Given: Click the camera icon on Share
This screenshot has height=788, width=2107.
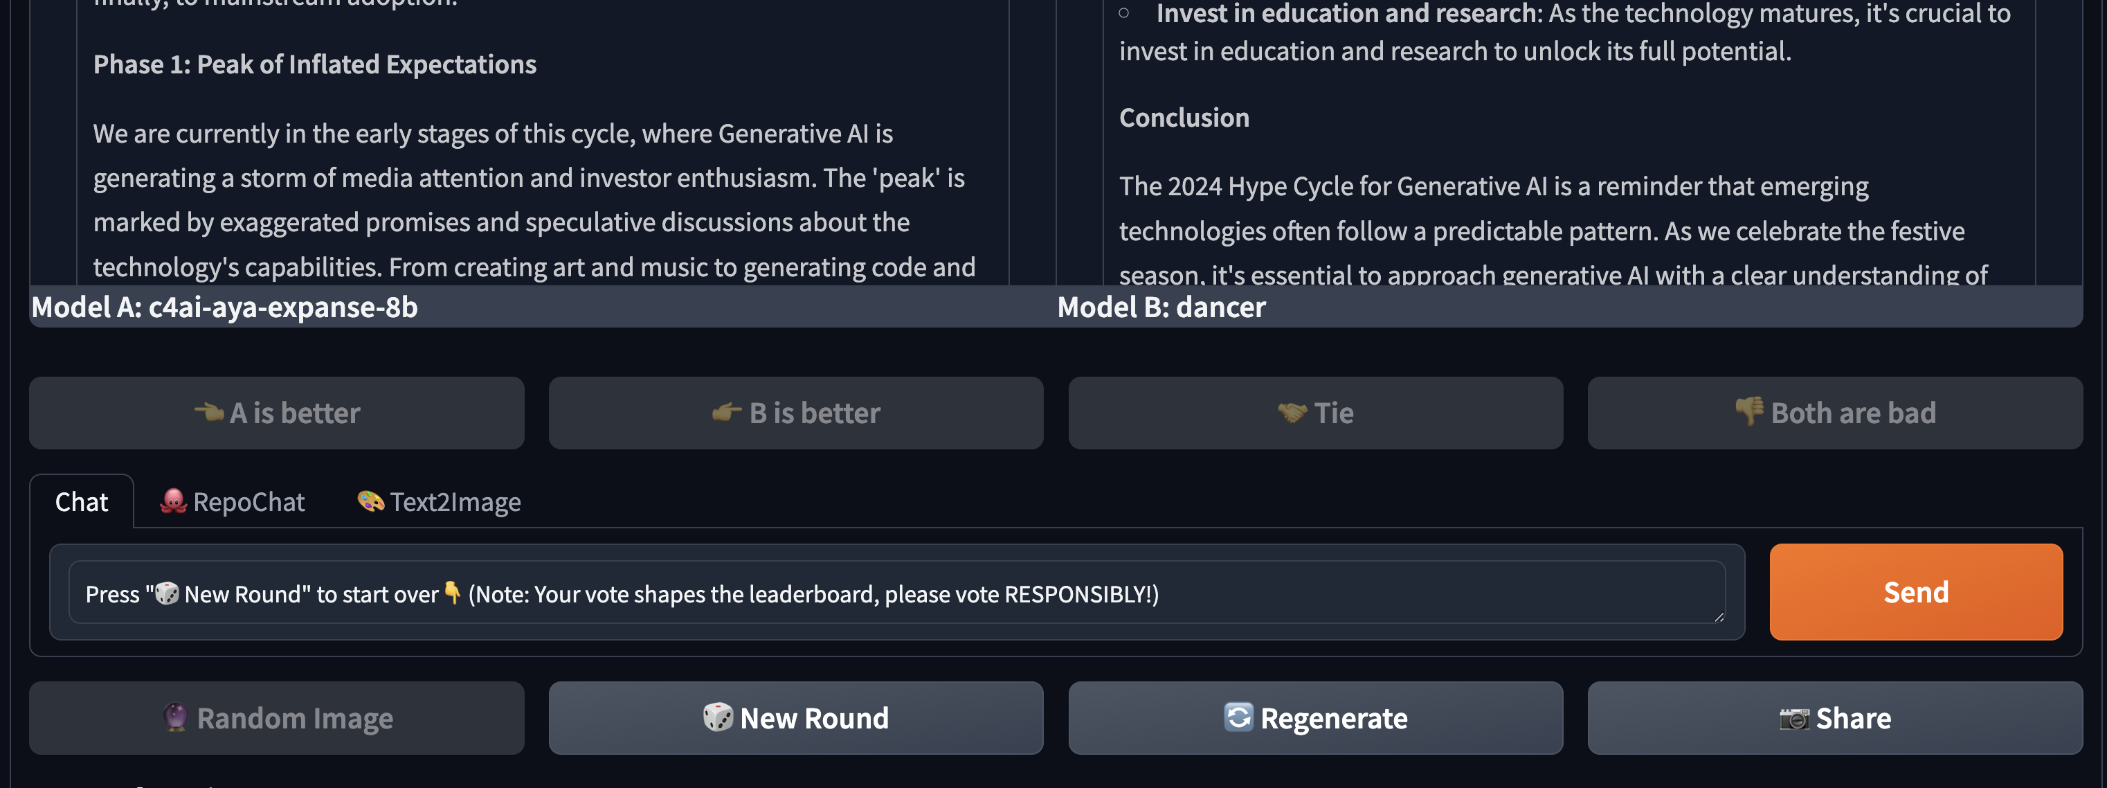Looking at the screenshot, I should coord(1793,719).
